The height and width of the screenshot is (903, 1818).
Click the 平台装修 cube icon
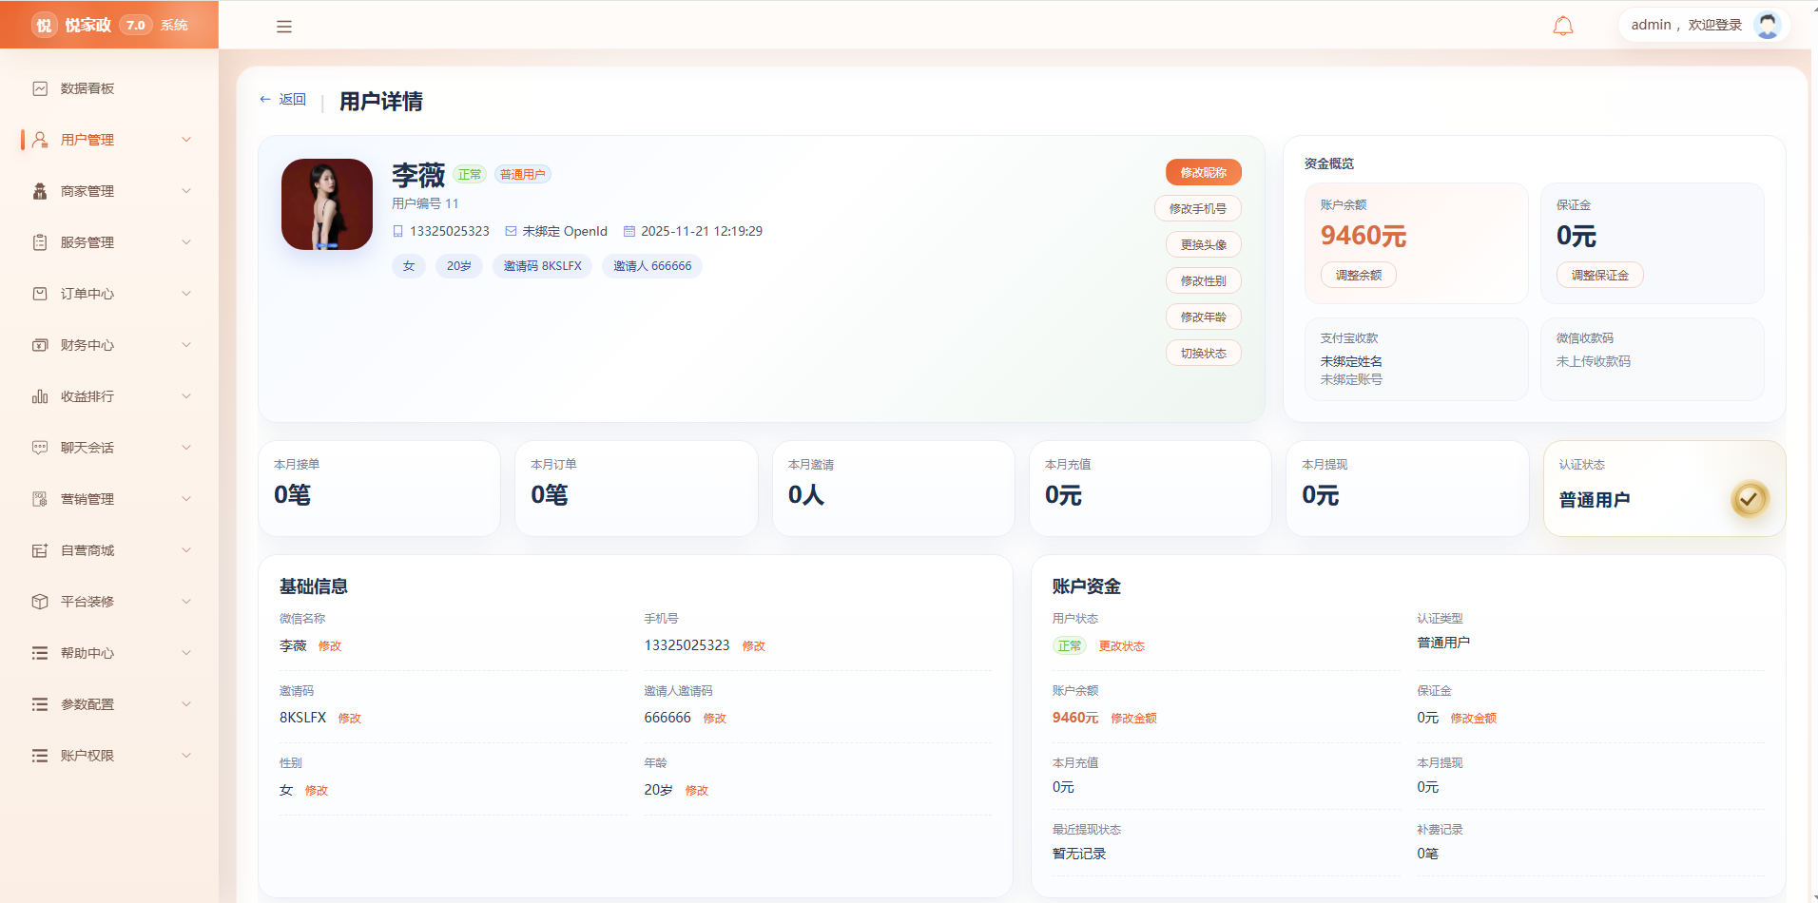tap(40, 602)
